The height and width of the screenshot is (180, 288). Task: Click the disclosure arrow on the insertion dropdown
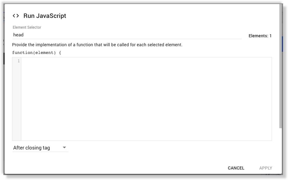(65, 148)
